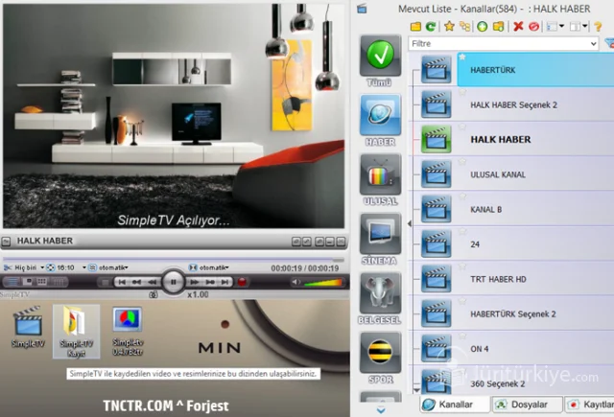Toggle favorite star on ON 4 row

pos(462,336)
